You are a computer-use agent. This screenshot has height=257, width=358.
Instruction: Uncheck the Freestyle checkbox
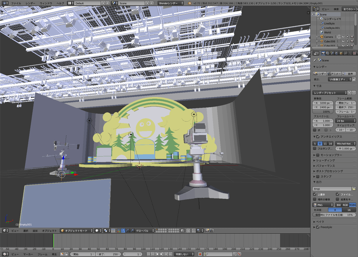pos(318,227)
